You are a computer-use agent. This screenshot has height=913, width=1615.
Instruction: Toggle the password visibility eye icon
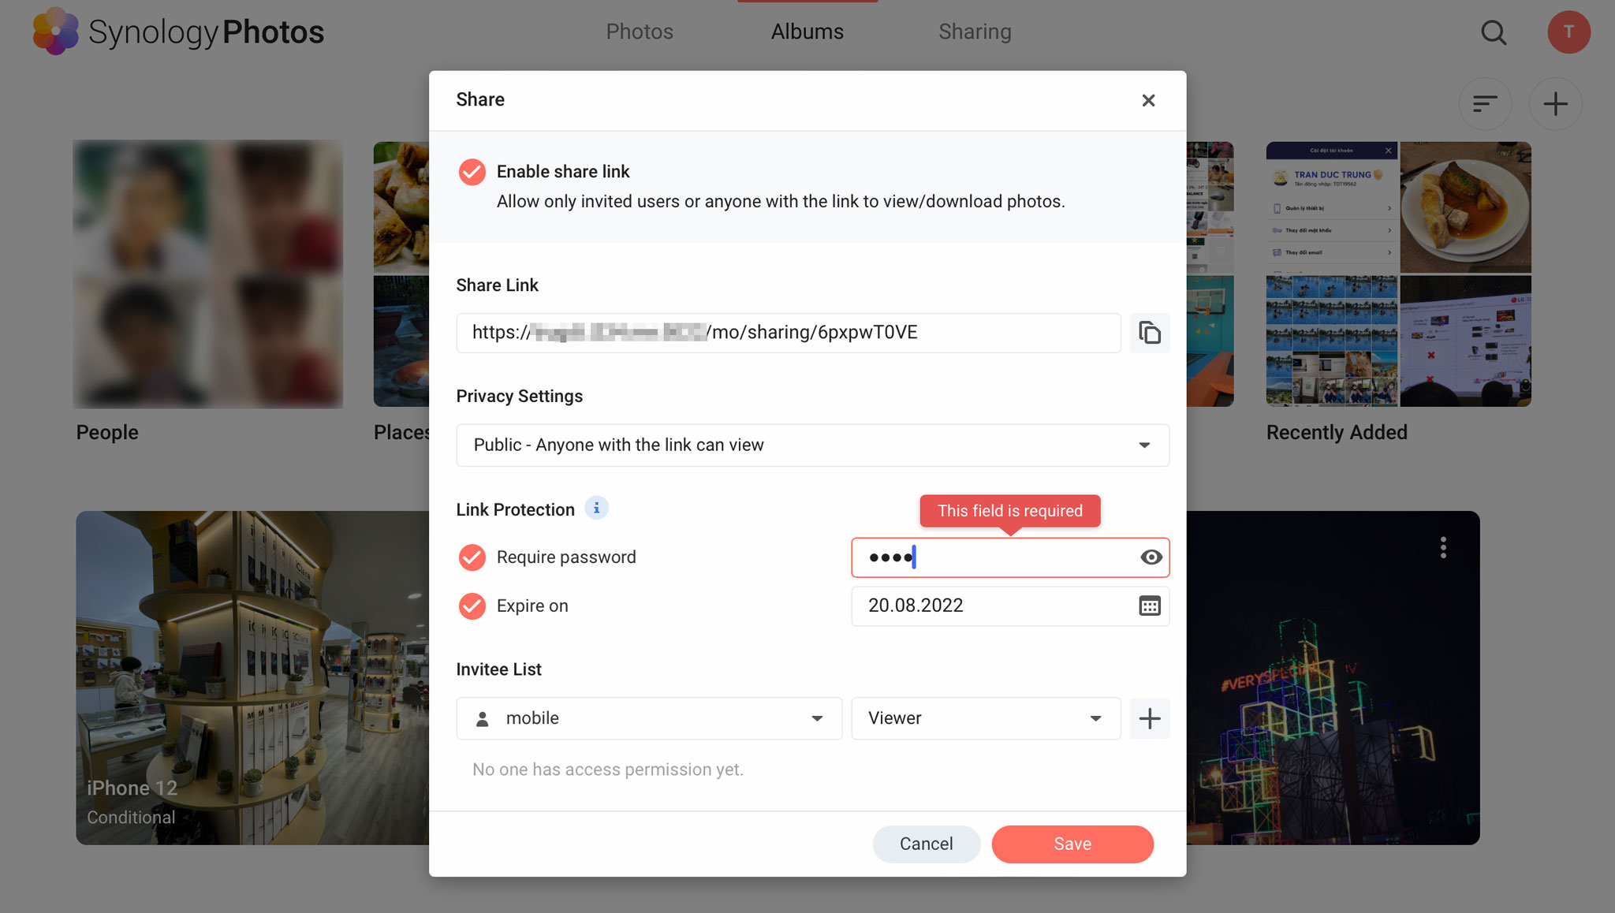point(1151,557)
